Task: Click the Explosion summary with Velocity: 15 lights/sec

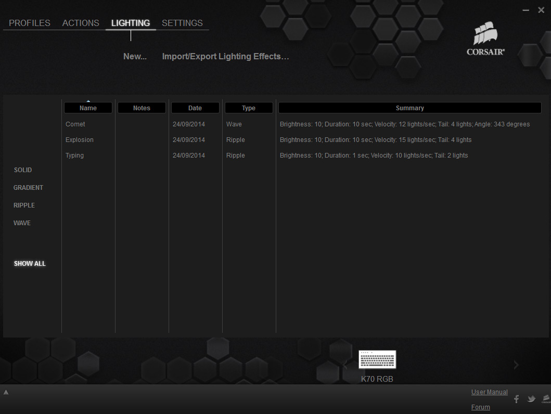Action: (376, 140)
